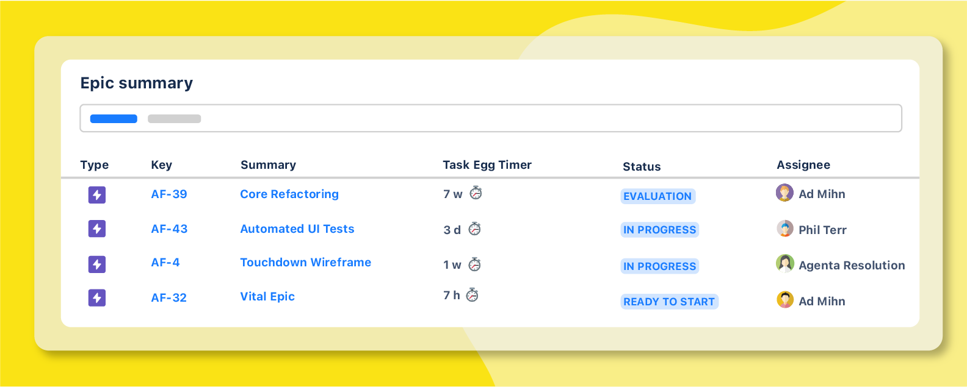967x387 pixels.
Task: Click Ad Mihn's avatar in the Vital Epic row
Action: (785, 300)
